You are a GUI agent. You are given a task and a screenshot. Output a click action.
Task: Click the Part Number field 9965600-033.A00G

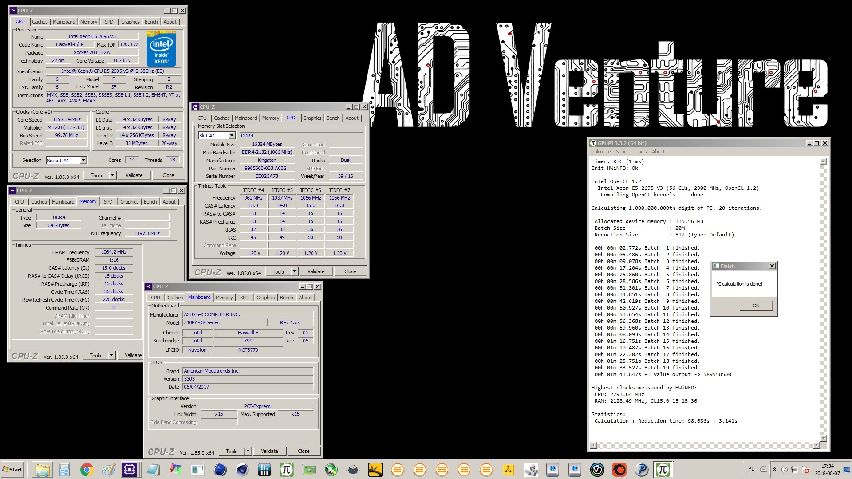[267, 168]
